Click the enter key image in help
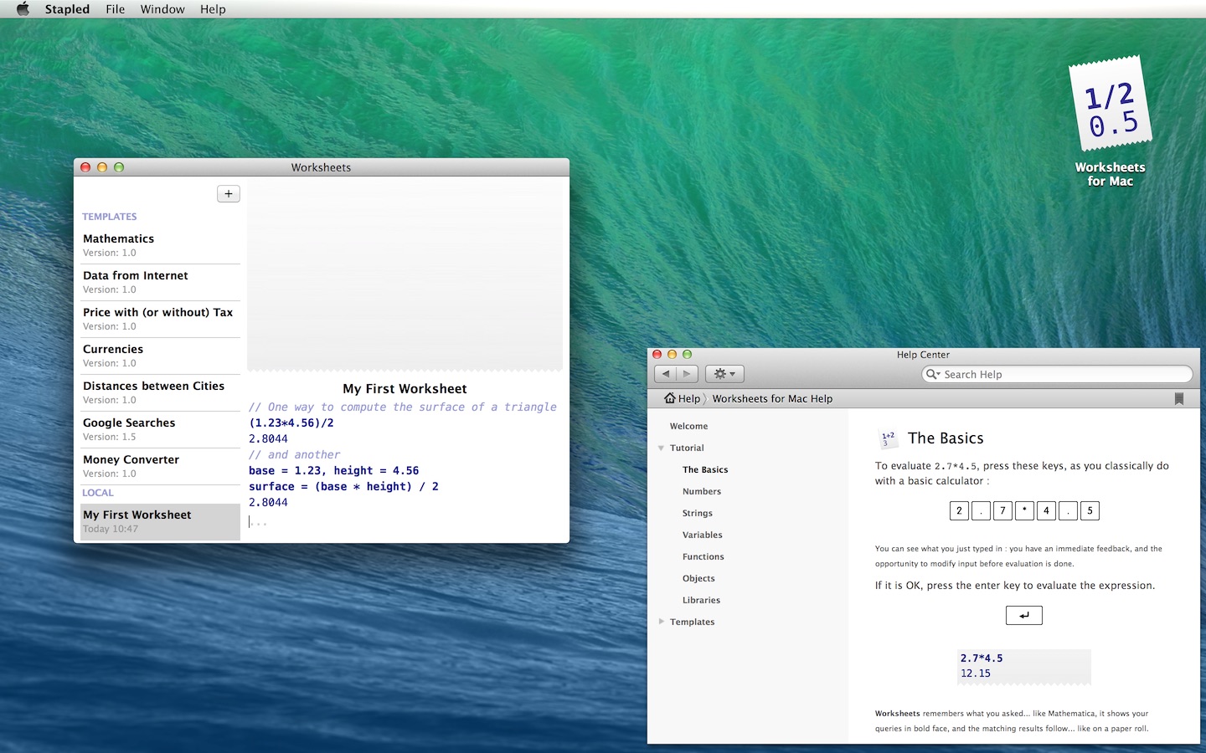The width and height of the screenshot is (1206, 753). click(1023, 615)
